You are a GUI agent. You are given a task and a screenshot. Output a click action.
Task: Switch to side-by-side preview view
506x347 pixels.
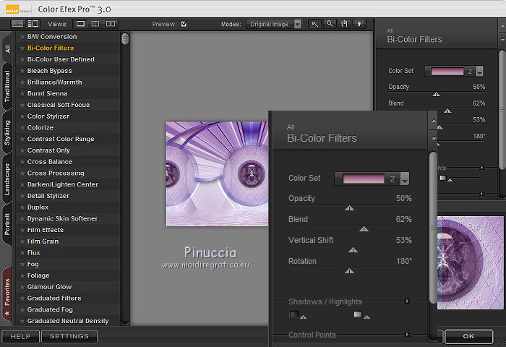pyautogui.click(x=111, y=24)
